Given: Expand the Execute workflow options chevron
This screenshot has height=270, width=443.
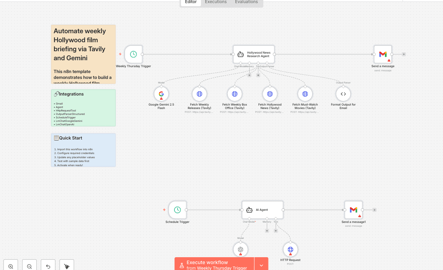Looking at the screenshot, I should click(x=261, y=265).
